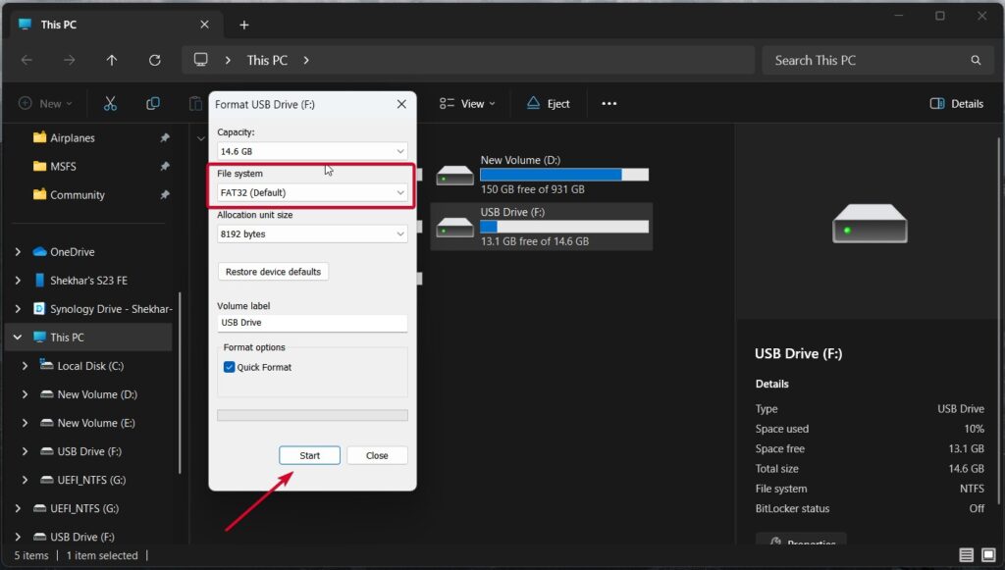This screenshot has width=1005, height=570.
Task: Click the Paste icon in the toolbar
Action: click(193, 103)
